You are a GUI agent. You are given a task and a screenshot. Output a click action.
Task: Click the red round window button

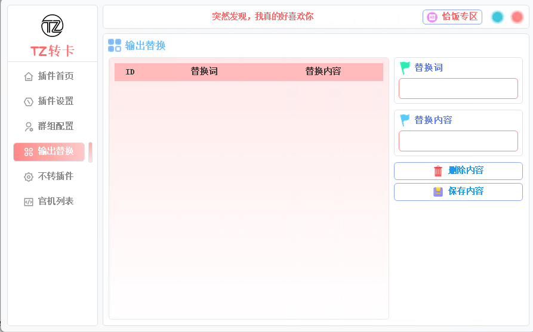[x=517, y=17]
